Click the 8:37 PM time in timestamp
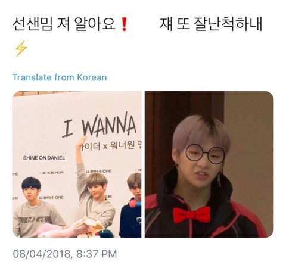Viewport: 286px width, 268px height. [97, 254]
